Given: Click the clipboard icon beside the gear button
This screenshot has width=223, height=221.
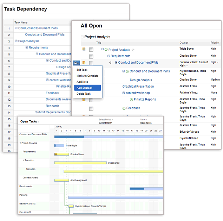Looking at the screenshot, I should click(x=84, y=63).
